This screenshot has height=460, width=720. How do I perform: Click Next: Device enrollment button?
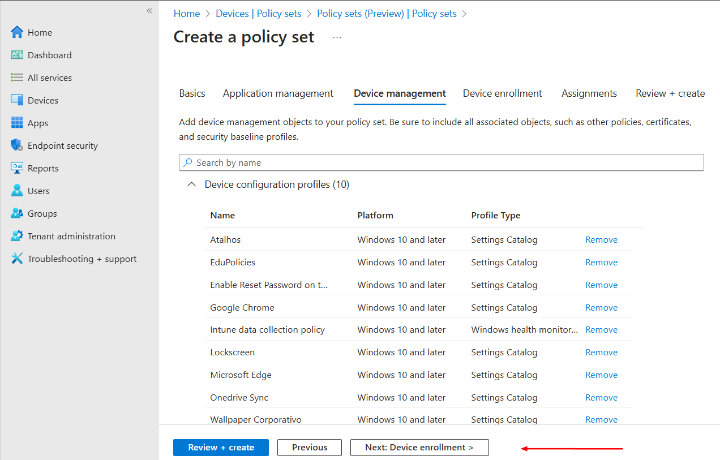(419, 448)
